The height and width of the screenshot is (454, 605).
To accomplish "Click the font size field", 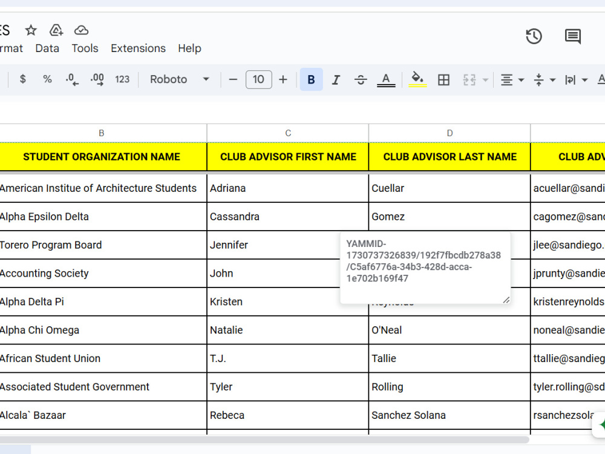I will [258, 79].
